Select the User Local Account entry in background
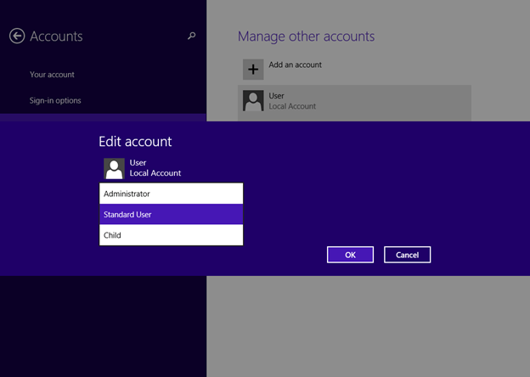 pyautogui.click(x=354, y=103)
